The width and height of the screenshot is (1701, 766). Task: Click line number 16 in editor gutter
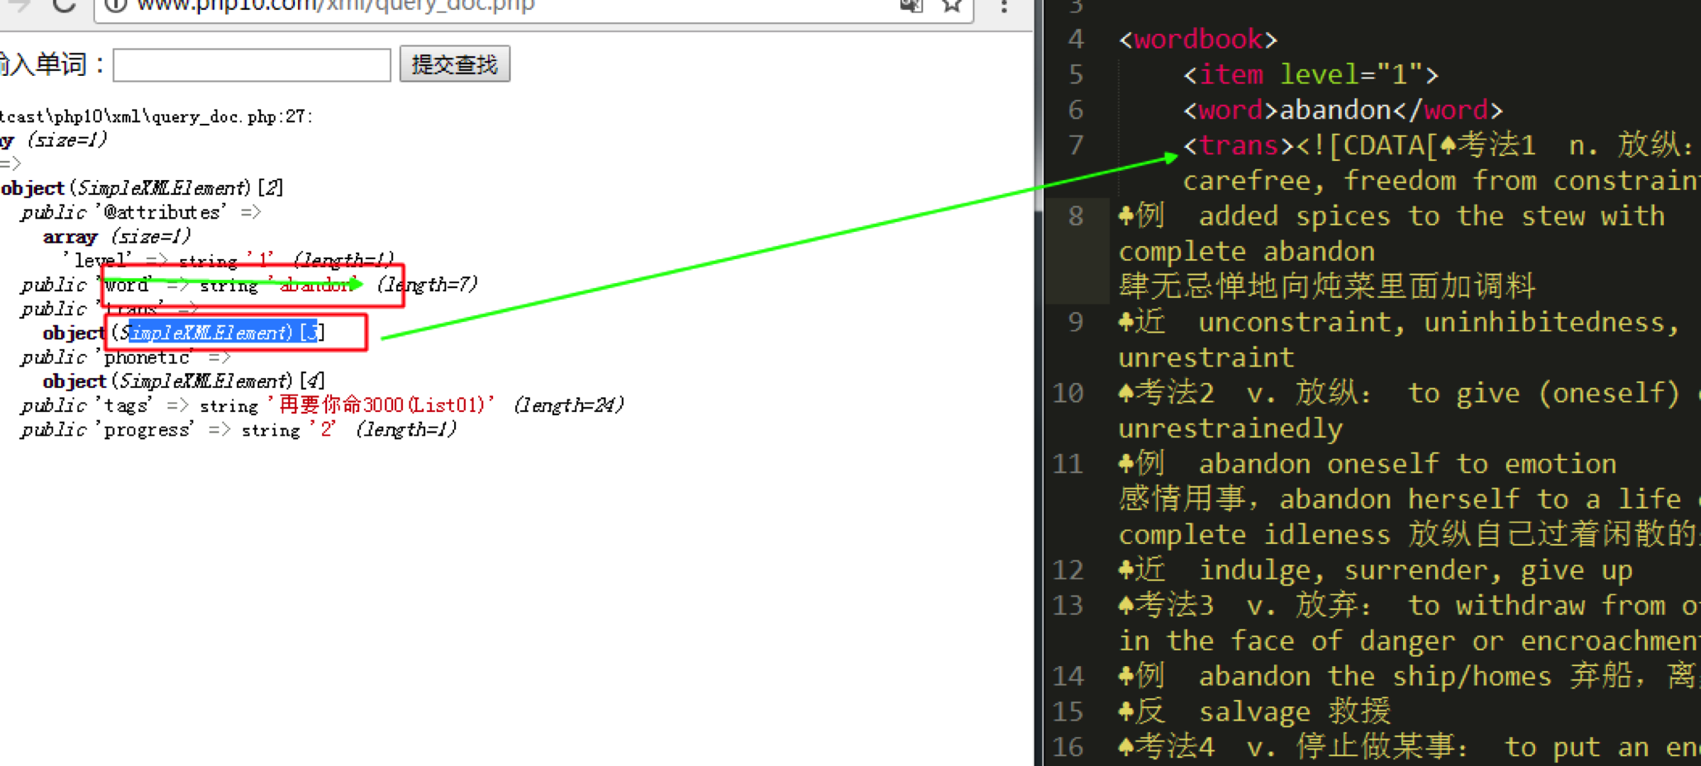[x=1068, y=747]
